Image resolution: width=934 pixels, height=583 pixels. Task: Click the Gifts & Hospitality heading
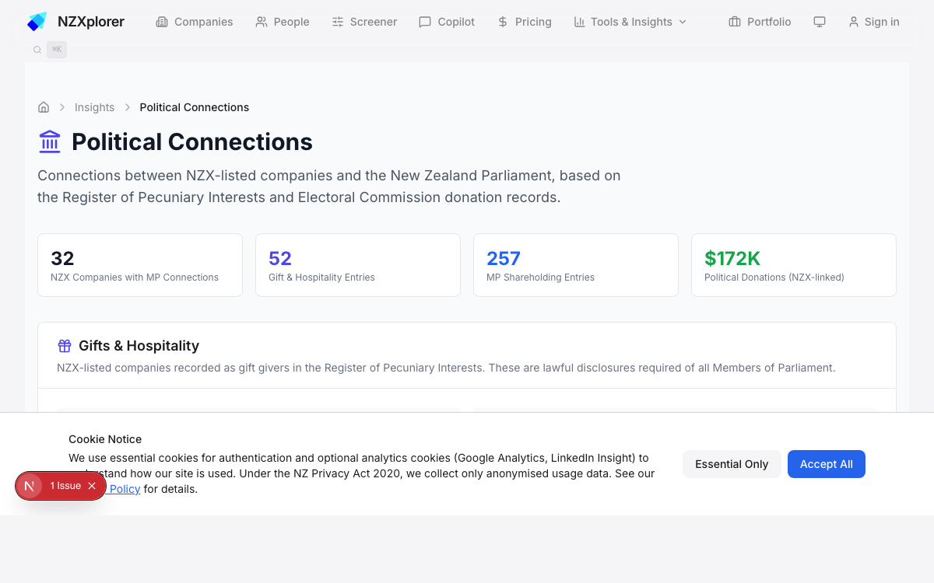tap(139, 346)
